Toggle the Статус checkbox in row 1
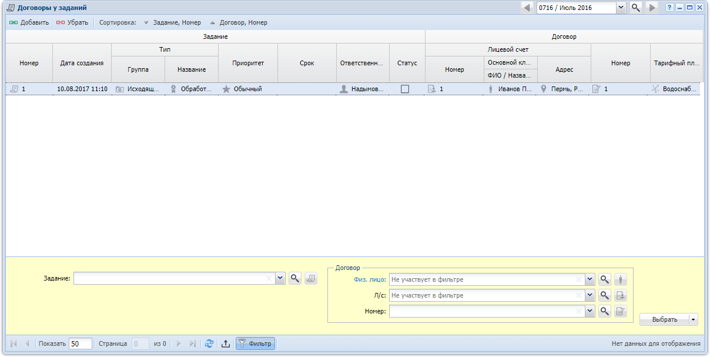 405,89
